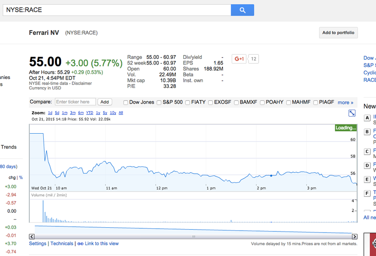Image resolution: width=376 pixels, height=256 pixels.
Task: Click the % column sort link
Action: 21,177
